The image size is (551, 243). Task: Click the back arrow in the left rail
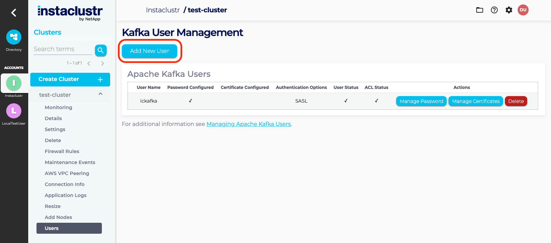(x=14, y=13)
